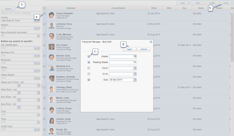This screenshot has width=234, height=136.
Task: Click the Passing Grade input field
Action: [123, 62]
